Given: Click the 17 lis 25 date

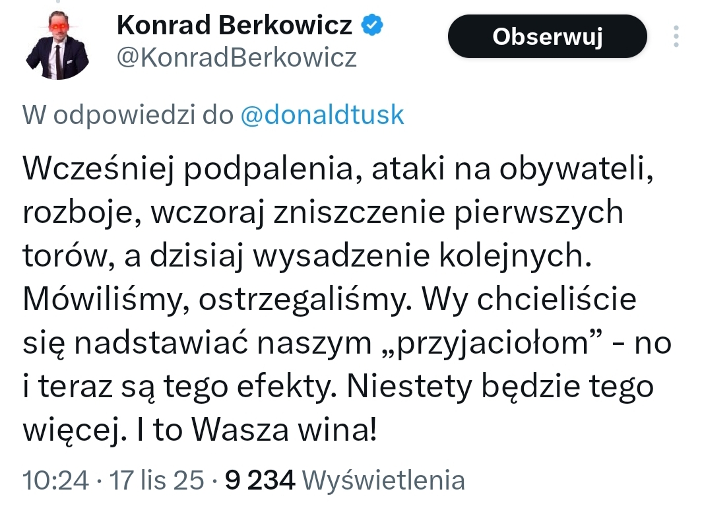Looking at the screenshot, I should [x=157, y=480].
